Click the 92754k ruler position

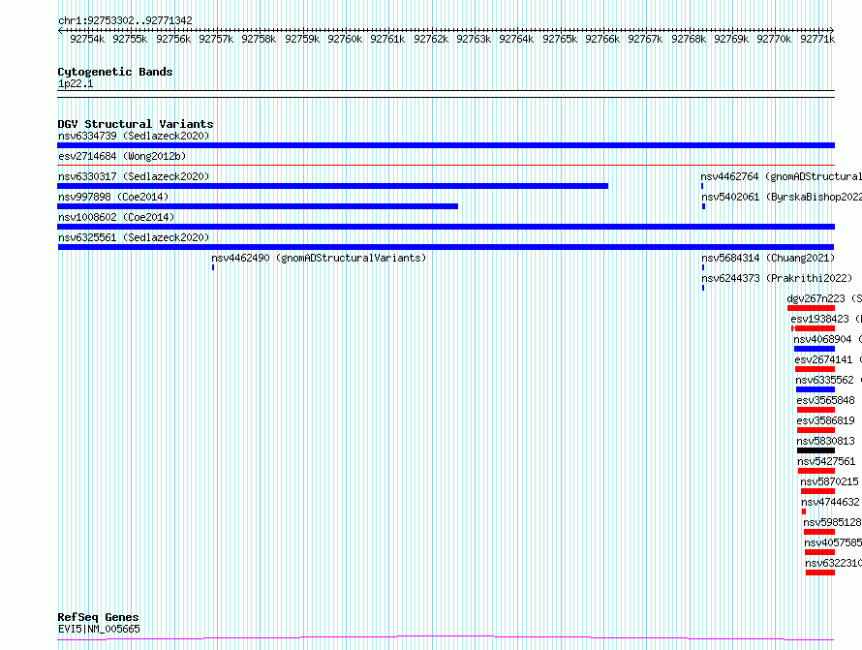87,39
